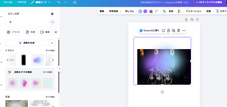Clear the ぼかし効果 search text
Viewport: 227px width, 107px height.
[52, 14]
